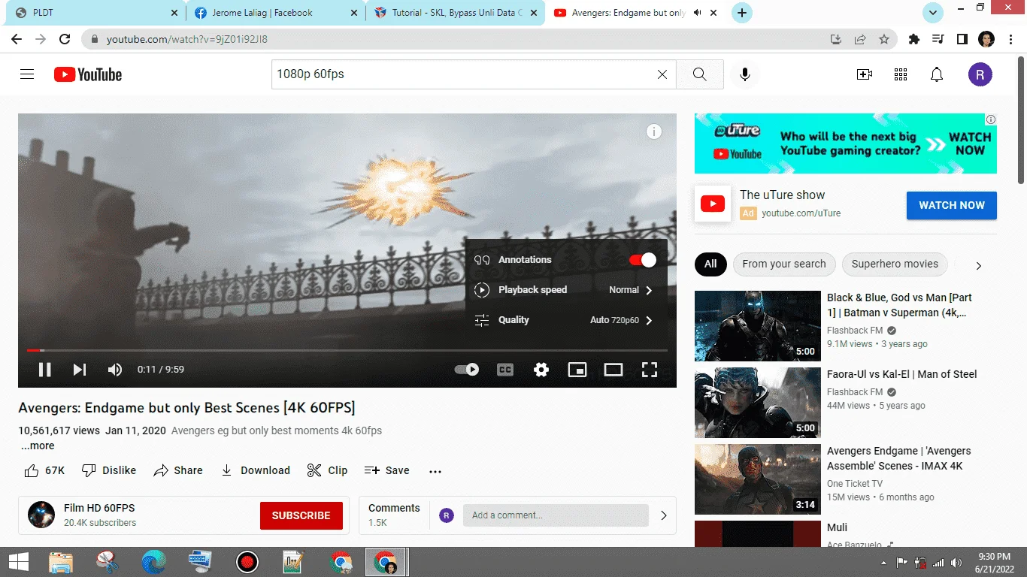Pause the video
Screen dimensions: 1027x577
pos(45,369)
